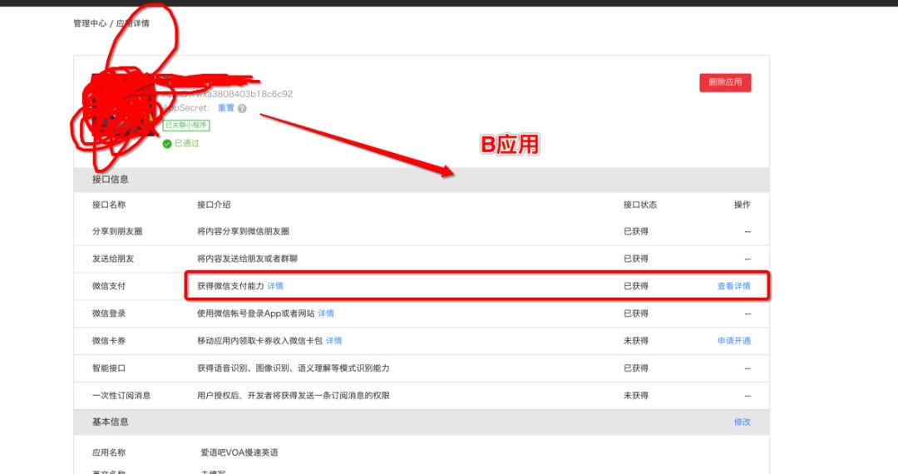Click the 未获得 status for 微信卡券
The image size is (898, 474).
(x=636, y=341)
